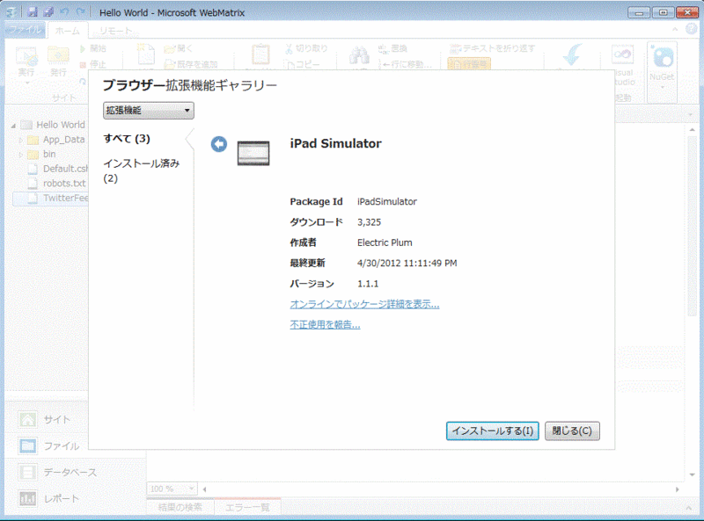This screenshot has width=704, height=521.
Task: Select the ホーム ribbon tab
Action: pyautogui.click(x=68, y=29)
